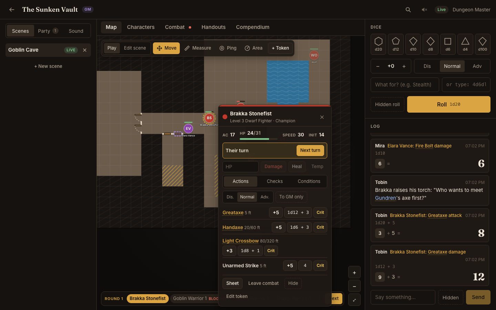Open the Characters tab
Screen dimensions: 496x310
coord(141,27)
